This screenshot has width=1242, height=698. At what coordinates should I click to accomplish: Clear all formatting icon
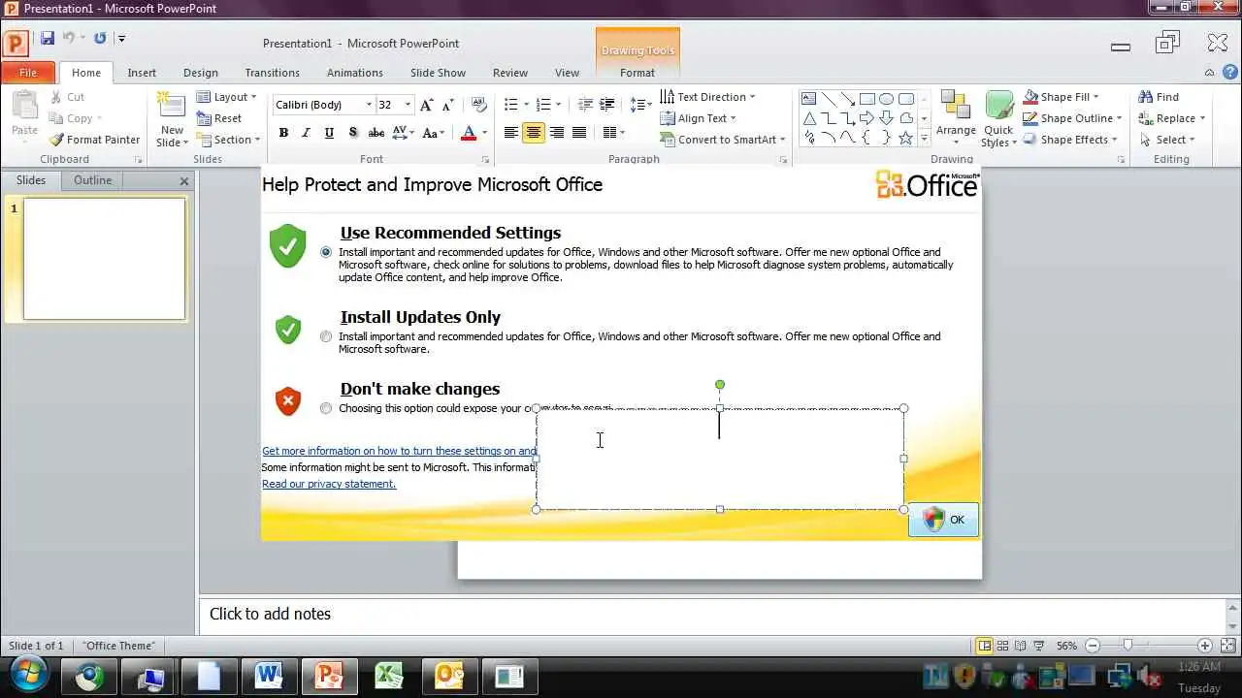coord(478,105)
